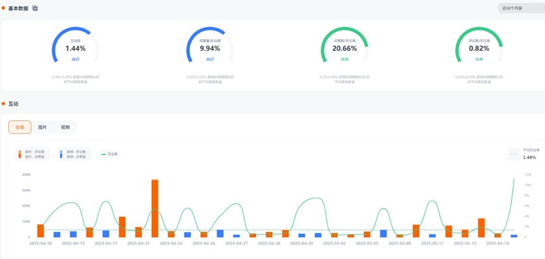Toggle the green 互动率 line legend
The image size is (545, 259).
pos(109,154)
